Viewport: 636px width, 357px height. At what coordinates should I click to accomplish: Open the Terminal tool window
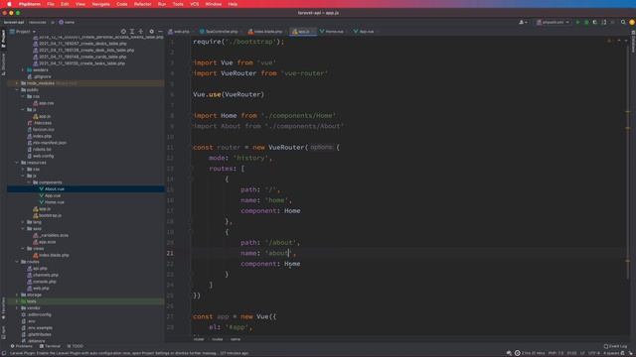tap(50, 346)
